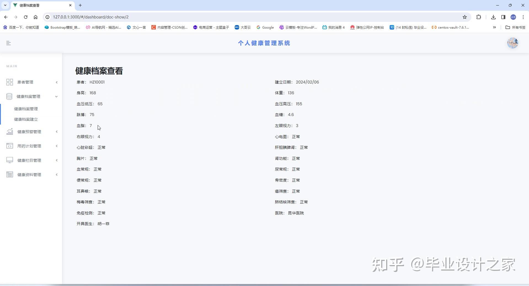
Task: Open the 所有书签 bookmarks folder
Action: pos(515,27)
